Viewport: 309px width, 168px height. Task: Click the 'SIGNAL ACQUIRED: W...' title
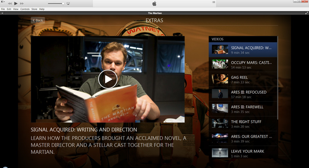[x=251, y=48]
